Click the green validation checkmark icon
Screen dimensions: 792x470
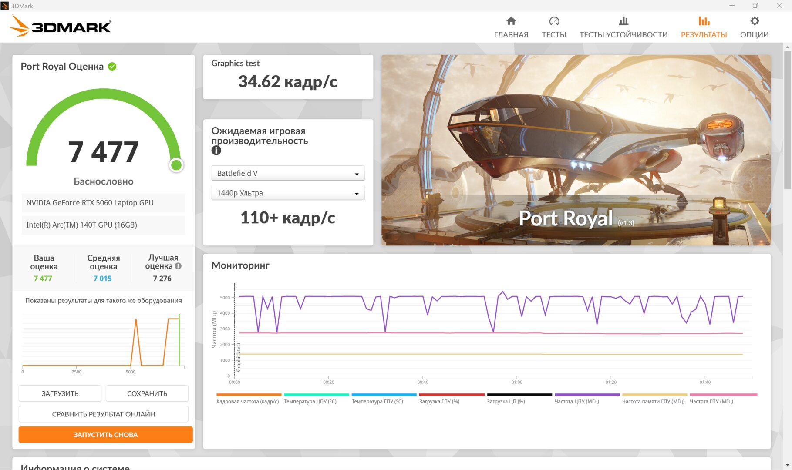click(112, 67)
